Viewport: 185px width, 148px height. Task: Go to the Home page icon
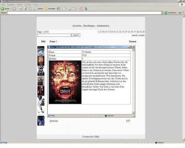click(30, 9)
